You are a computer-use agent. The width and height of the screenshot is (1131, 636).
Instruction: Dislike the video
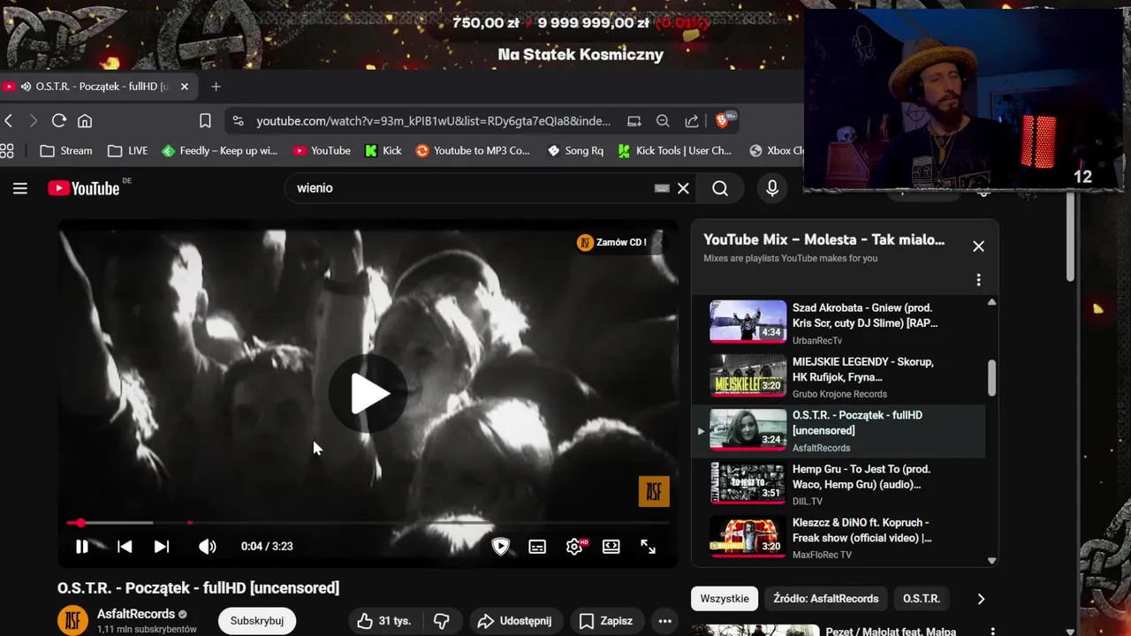point(442,621)
